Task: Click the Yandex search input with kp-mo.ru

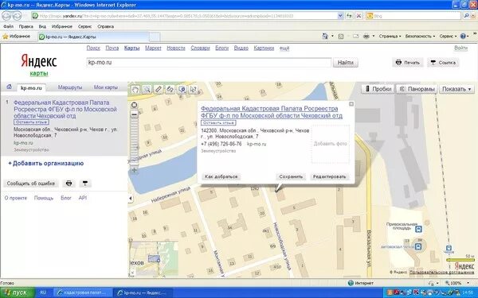Action: 209,63
